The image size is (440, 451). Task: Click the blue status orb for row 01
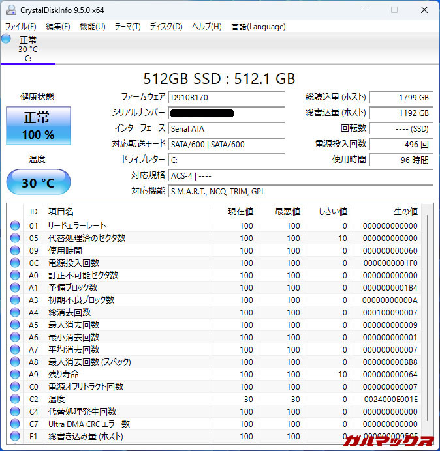point(15,226)
